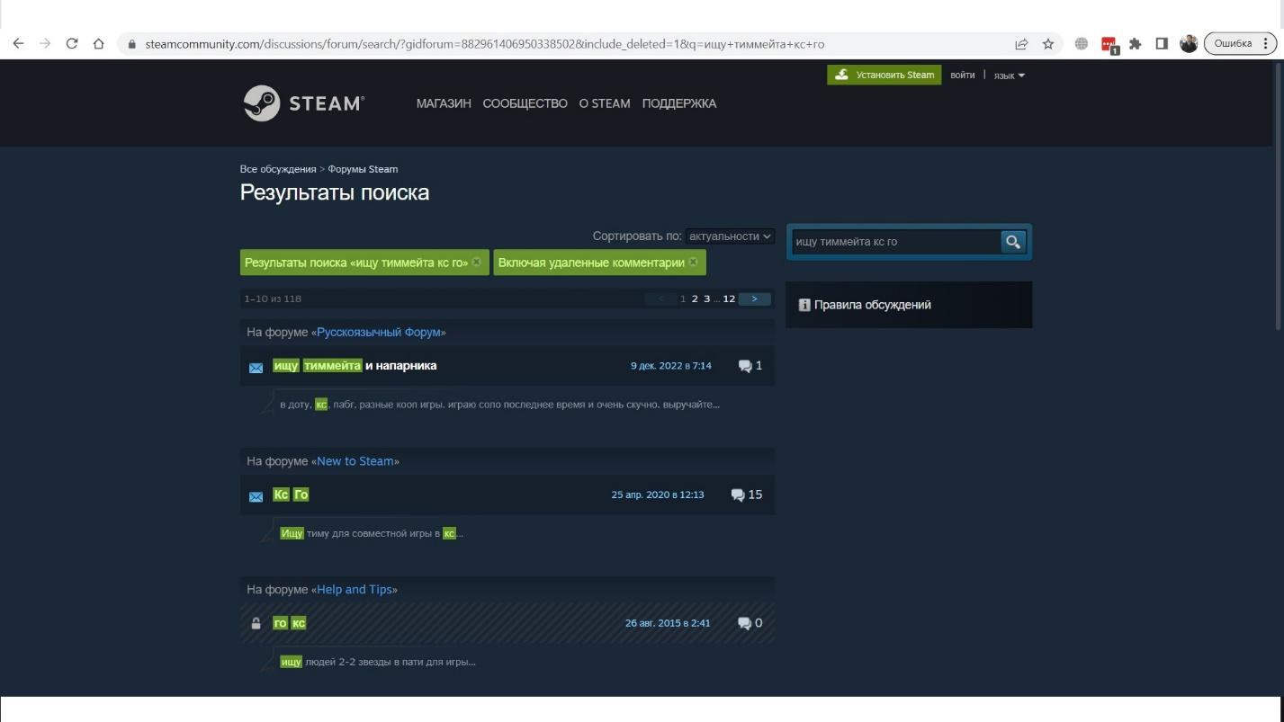Click comments icon showing 15 replies

[739, 495]
